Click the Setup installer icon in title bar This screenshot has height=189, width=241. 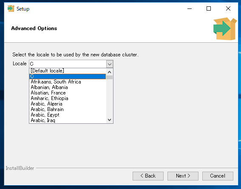[x=11, y=8]
